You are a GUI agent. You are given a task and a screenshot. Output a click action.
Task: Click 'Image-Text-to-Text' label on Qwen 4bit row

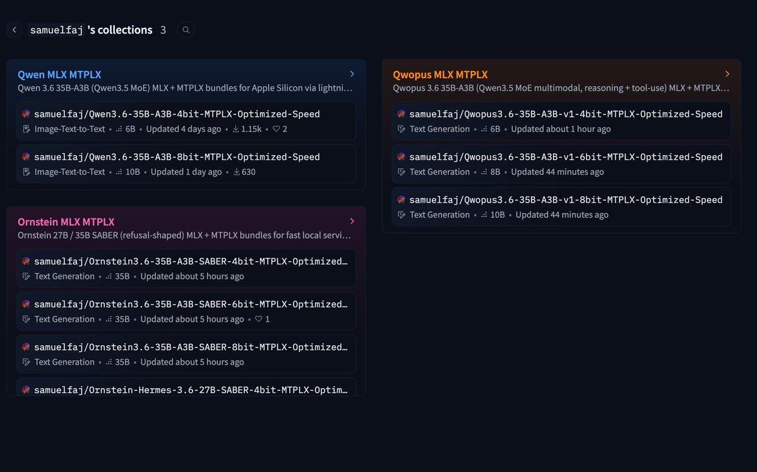pos(69,129)
